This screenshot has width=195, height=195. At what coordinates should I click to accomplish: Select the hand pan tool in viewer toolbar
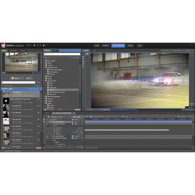(x=83, y=57)
